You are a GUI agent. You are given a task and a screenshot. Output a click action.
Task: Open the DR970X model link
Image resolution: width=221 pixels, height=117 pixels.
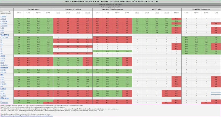(3, 72)
